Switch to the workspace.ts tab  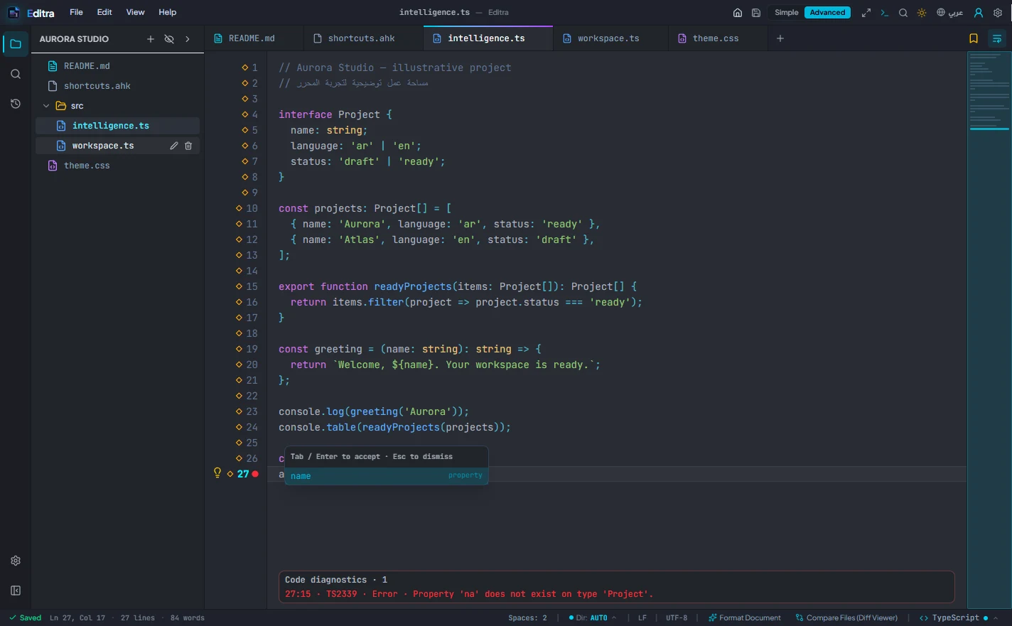coord(610,39)
